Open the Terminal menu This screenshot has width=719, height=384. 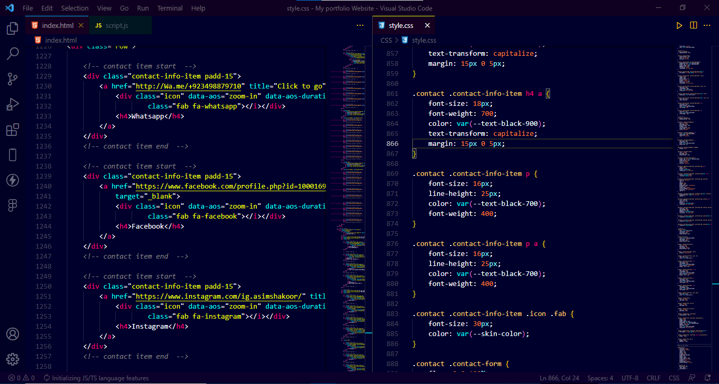(x=169, y=8)
